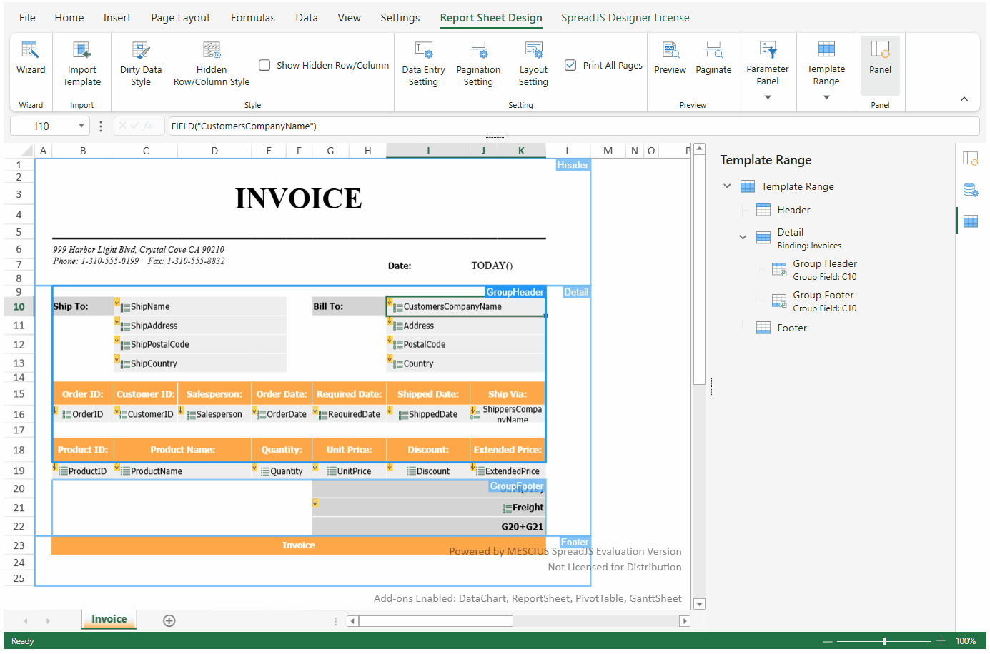The height and width of the screenshot is (654, 990).
Task: Open the report Wizard tool
Action: point(31,58)
